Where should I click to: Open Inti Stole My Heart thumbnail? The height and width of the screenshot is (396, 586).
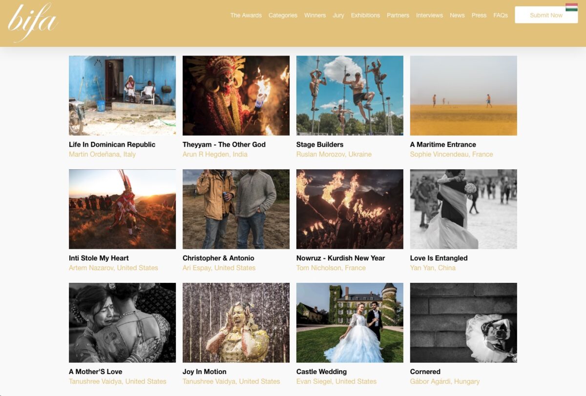(122, 209)
